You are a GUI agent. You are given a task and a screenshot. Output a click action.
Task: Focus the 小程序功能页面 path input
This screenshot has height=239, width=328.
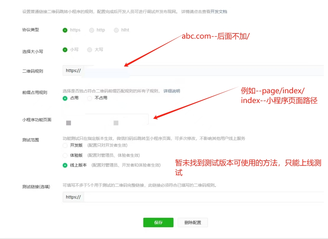[106, 119]
